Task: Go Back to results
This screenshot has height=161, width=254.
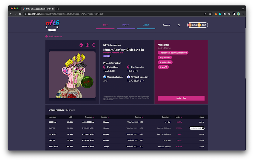Action: 54,36
